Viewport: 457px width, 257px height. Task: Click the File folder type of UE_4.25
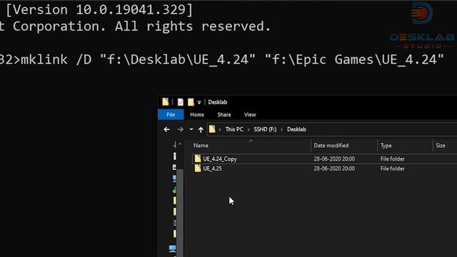(392, 168)
